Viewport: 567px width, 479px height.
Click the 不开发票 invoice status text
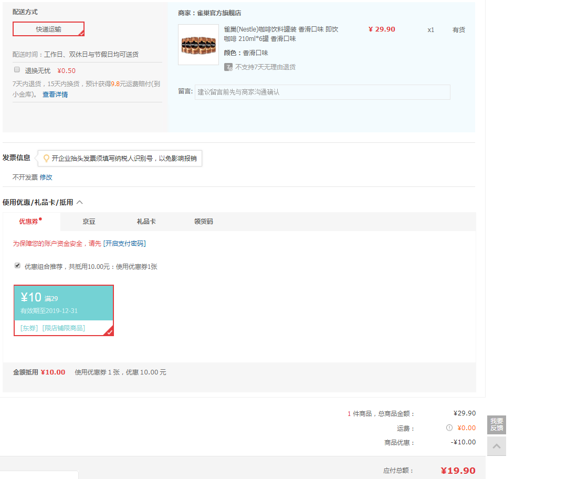pos(25,178)
